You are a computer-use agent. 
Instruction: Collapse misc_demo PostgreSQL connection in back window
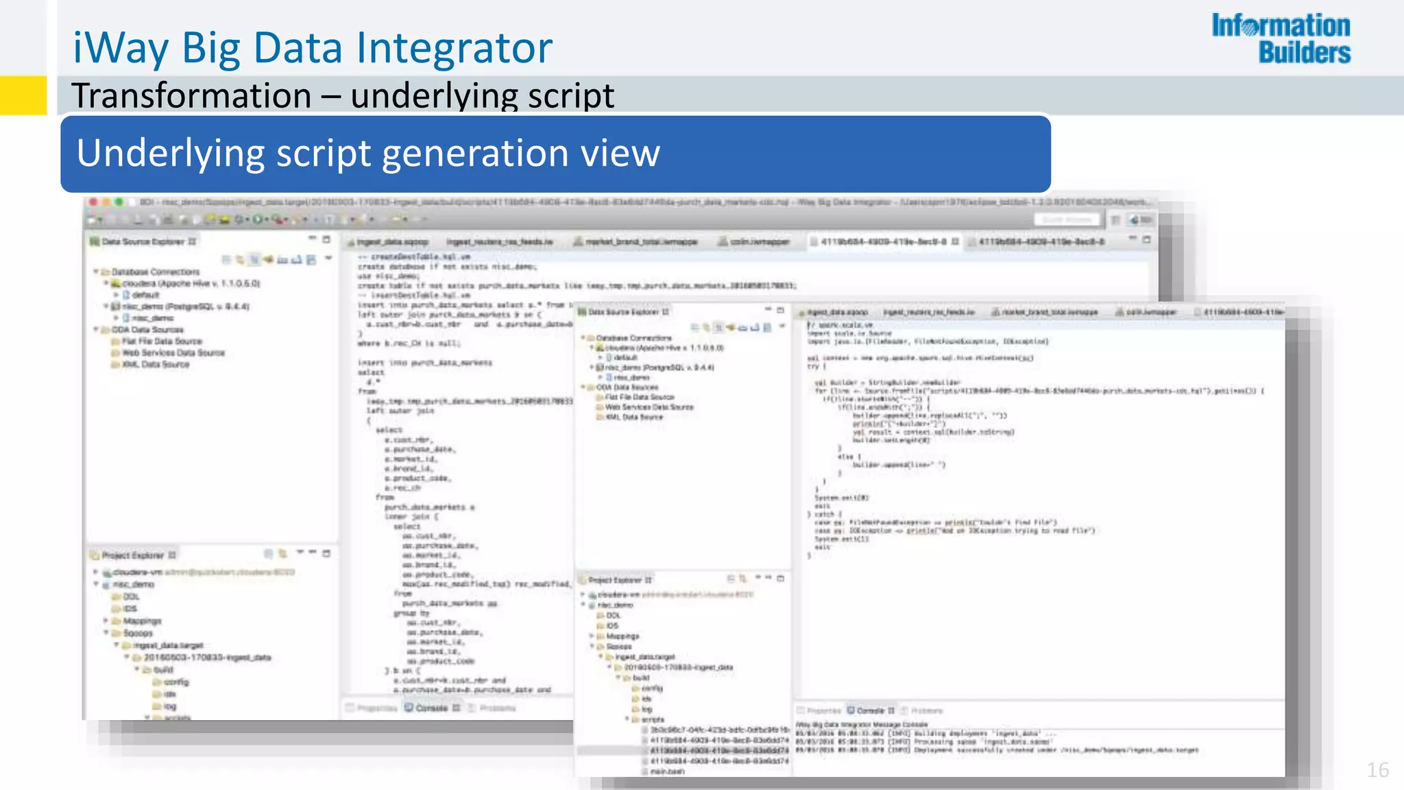point(106,306)
